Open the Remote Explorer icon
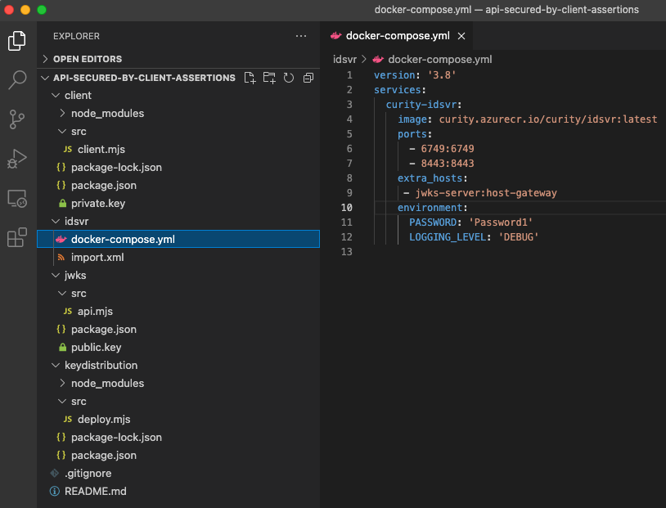 click(16, 199)
